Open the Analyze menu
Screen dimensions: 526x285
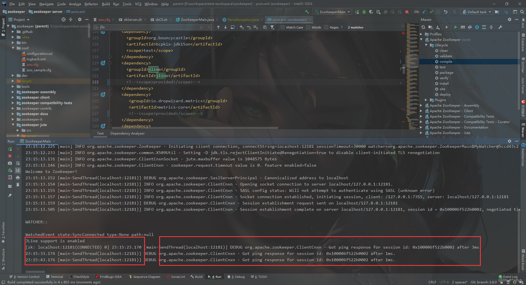(75, 4)
